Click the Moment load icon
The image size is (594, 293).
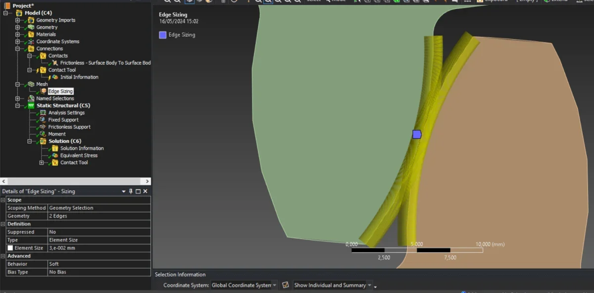(x=43, y=134)
